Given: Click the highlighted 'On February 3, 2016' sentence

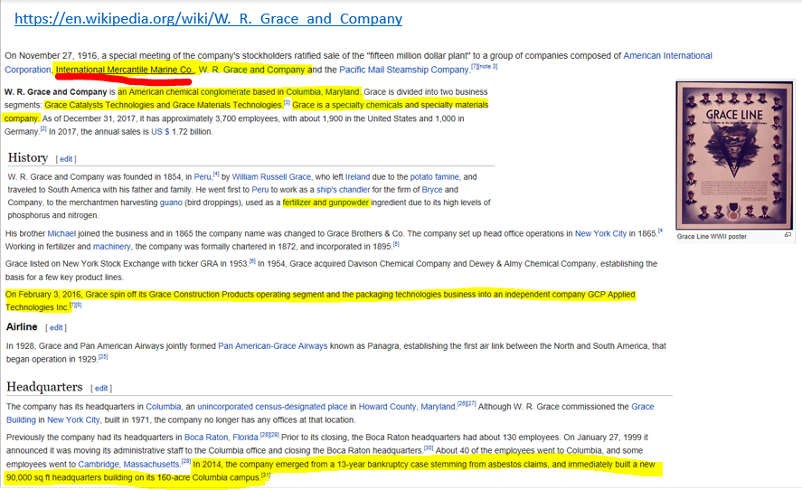Looking at the screenshot, I should click(x=320, y=301).
